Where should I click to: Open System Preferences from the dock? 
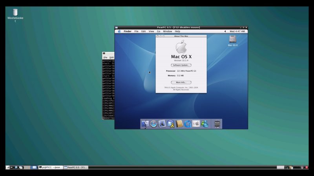click(196, 124)
